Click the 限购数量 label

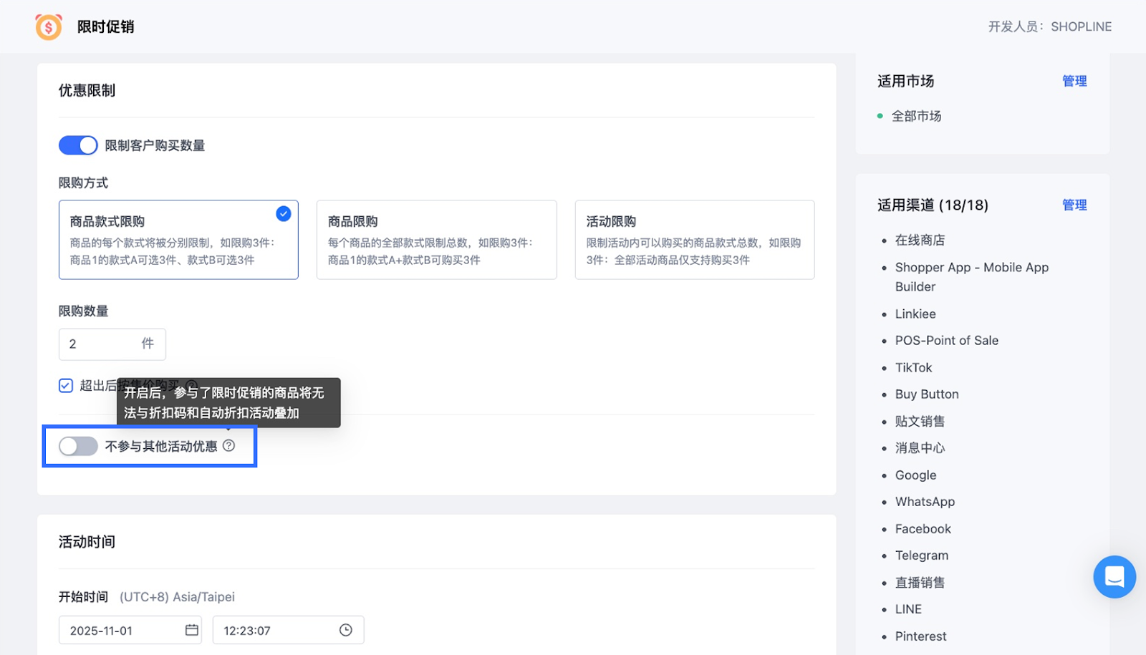(83, 311)
